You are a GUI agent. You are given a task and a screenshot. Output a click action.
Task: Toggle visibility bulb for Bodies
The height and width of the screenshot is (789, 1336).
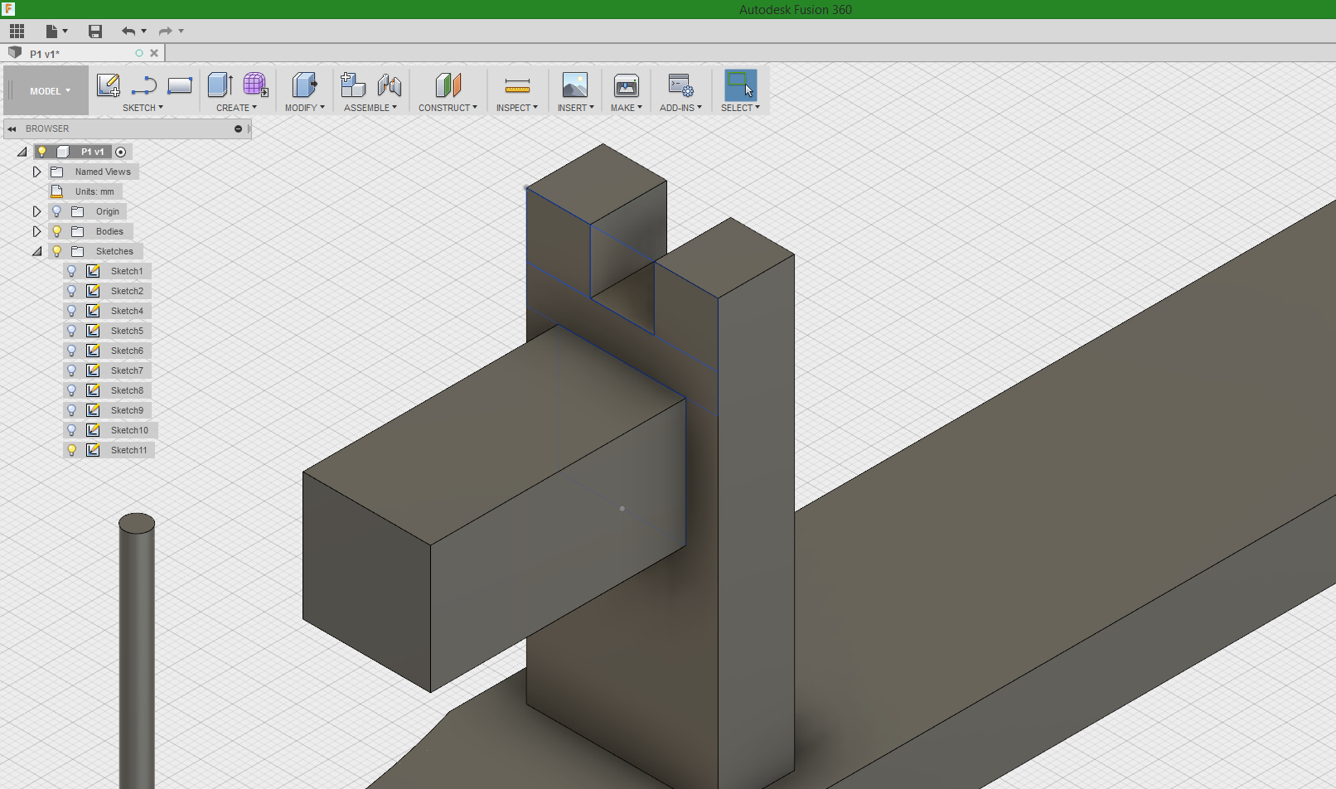pyautogui.click(x=57, y=231)
